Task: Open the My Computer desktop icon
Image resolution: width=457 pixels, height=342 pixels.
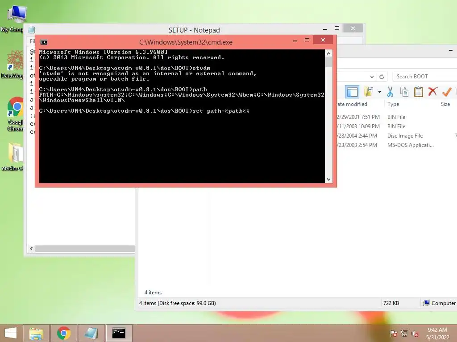Action: [x=15, y=18]
